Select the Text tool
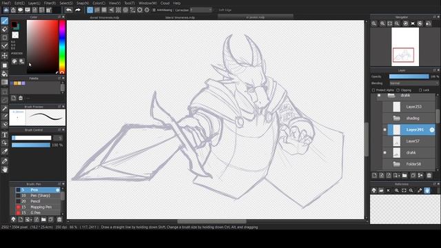The image size is (441, 248). coord(5,135)
